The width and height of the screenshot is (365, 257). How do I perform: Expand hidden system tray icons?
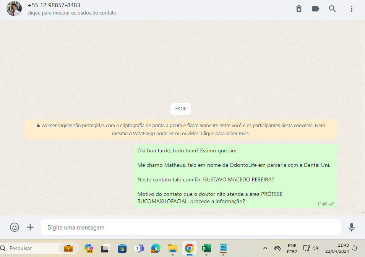[265, 248]
